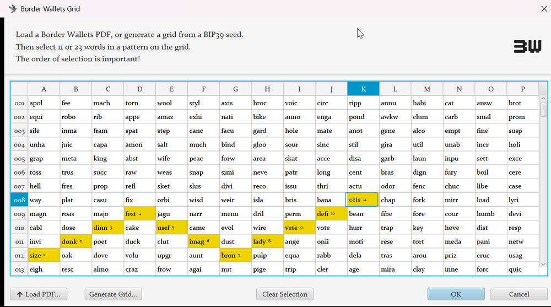The width and height of the screenshot is (551, 307).
Task: Click the scrollbar down arrow
Action: tap(543, 265)
